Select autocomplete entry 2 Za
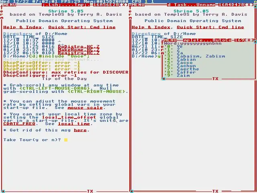 coord(173,53)
